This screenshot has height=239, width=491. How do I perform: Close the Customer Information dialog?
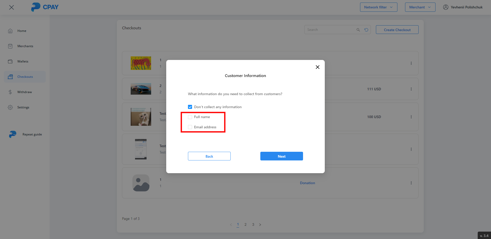click(x=317, y=67)
